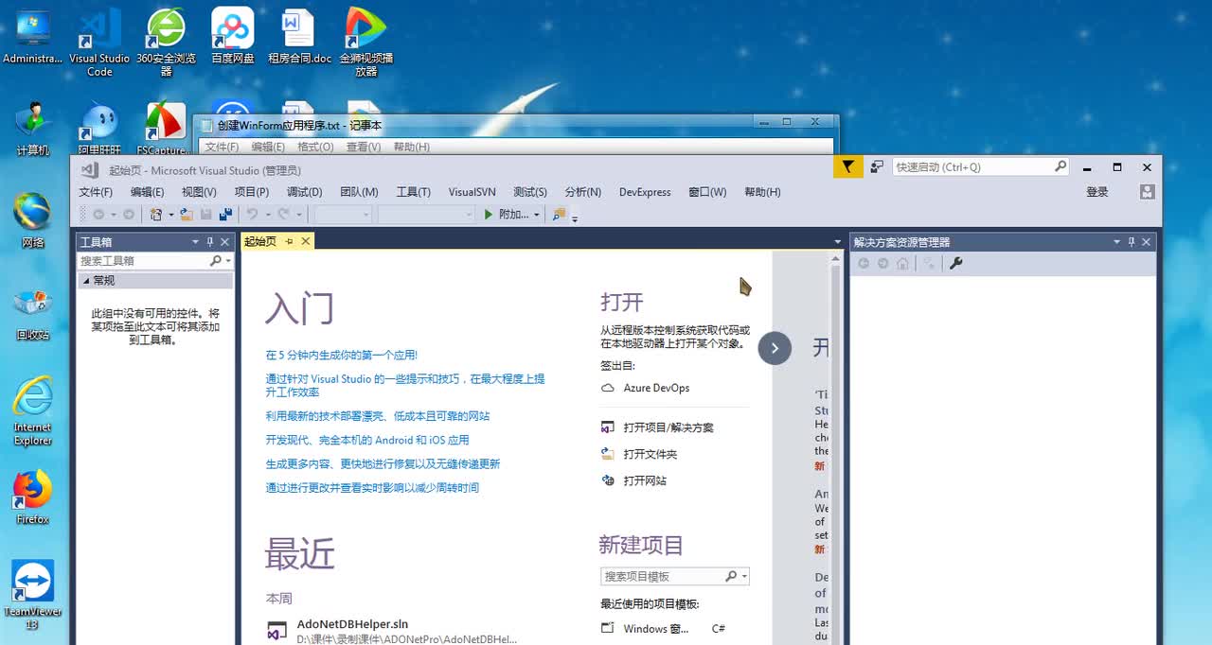This screenshot has width=1212, height=645.
Task: Close the 工具箱 panel
Action: point(224,242)
